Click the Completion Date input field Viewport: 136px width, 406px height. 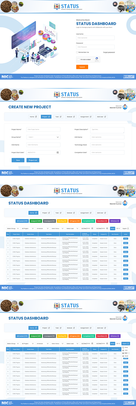pos(107,153)
